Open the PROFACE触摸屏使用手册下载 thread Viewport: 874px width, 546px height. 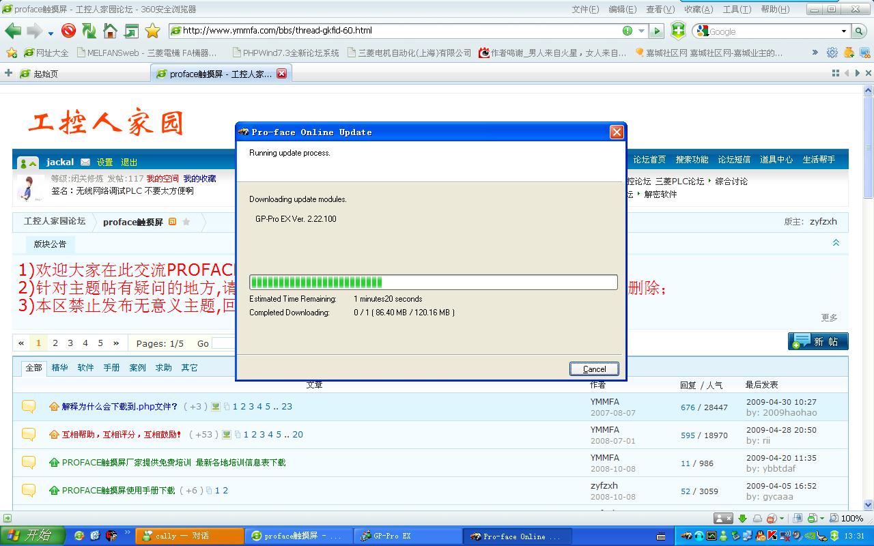tap(118, 490)
